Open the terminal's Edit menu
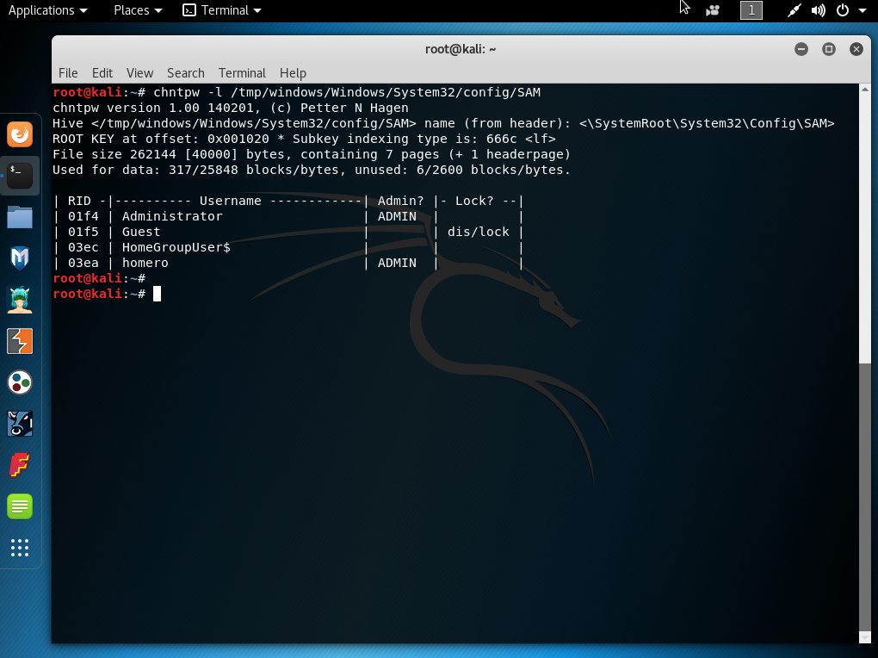This screenshot has height=658, width=878. [102, 73]
